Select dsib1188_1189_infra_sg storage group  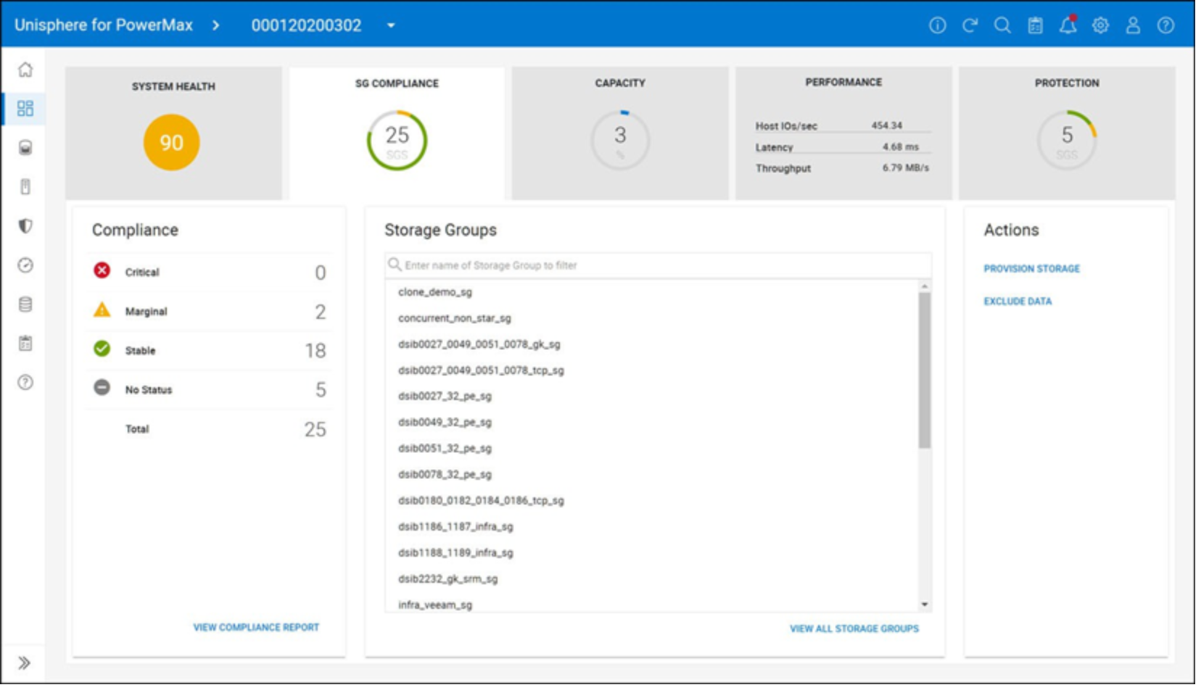click(x=455, y=553)
